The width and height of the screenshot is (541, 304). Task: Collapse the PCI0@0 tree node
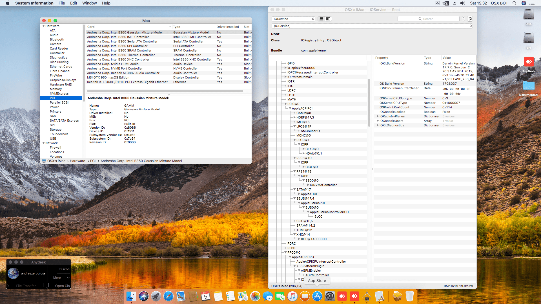(x=285, y=104)
